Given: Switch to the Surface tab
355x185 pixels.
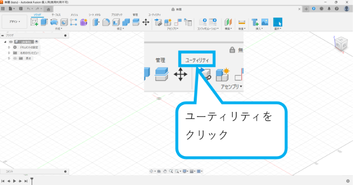Looking at the screenshot, I should click(x=56, y=15).
